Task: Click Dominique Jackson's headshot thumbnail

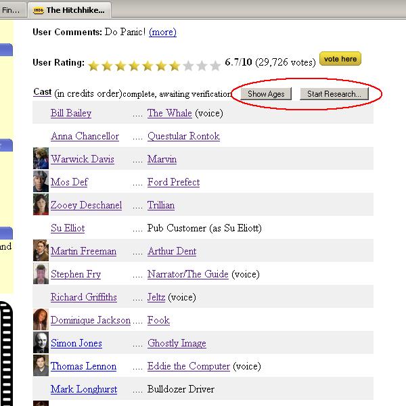Action: click(41, 319)
